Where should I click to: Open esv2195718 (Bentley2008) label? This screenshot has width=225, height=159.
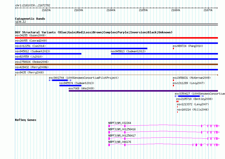pos(194,99)
